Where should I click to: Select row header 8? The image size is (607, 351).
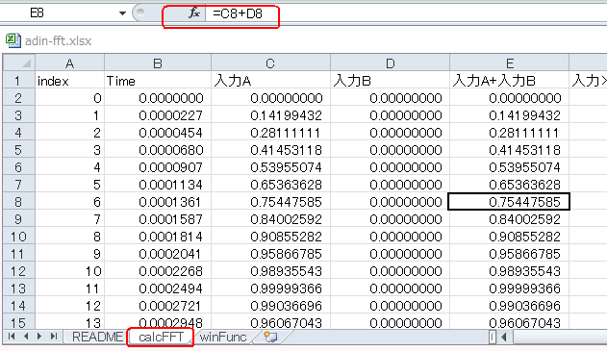[x=18, y=202]
